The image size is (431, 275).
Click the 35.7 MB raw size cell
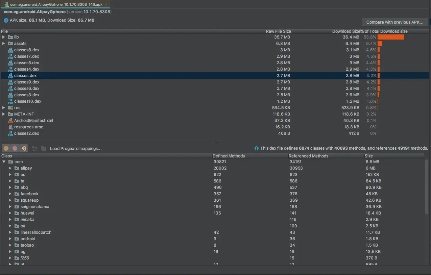click(282, 37)
